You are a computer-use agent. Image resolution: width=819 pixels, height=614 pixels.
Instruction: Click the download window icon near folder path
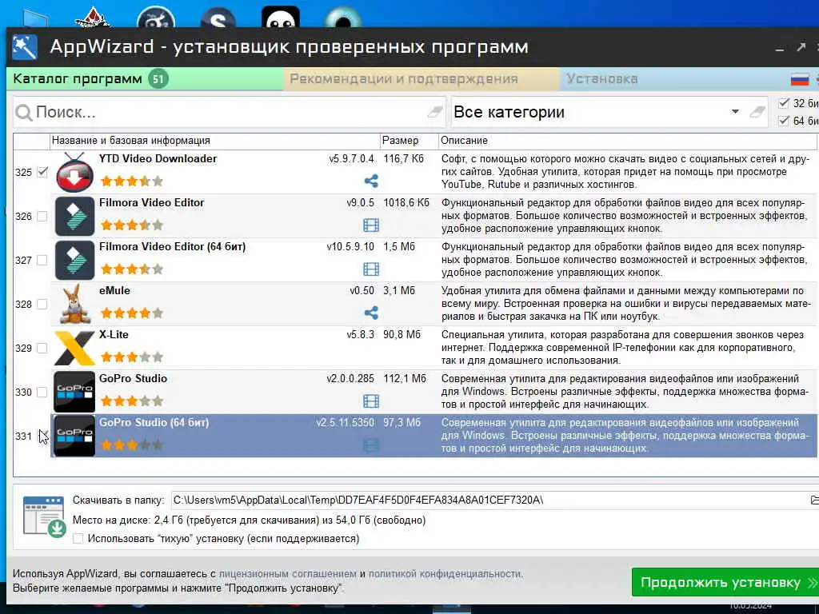[x=44, y=516]
